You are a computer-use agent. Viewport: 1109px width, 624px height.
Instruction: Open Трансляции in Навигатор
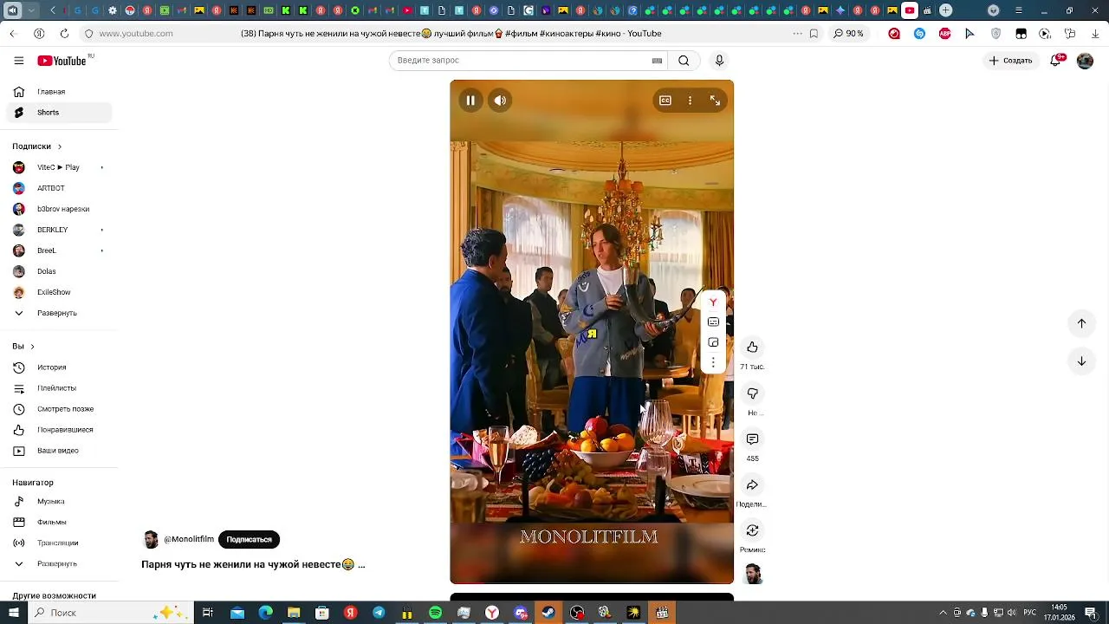point(59,543)
